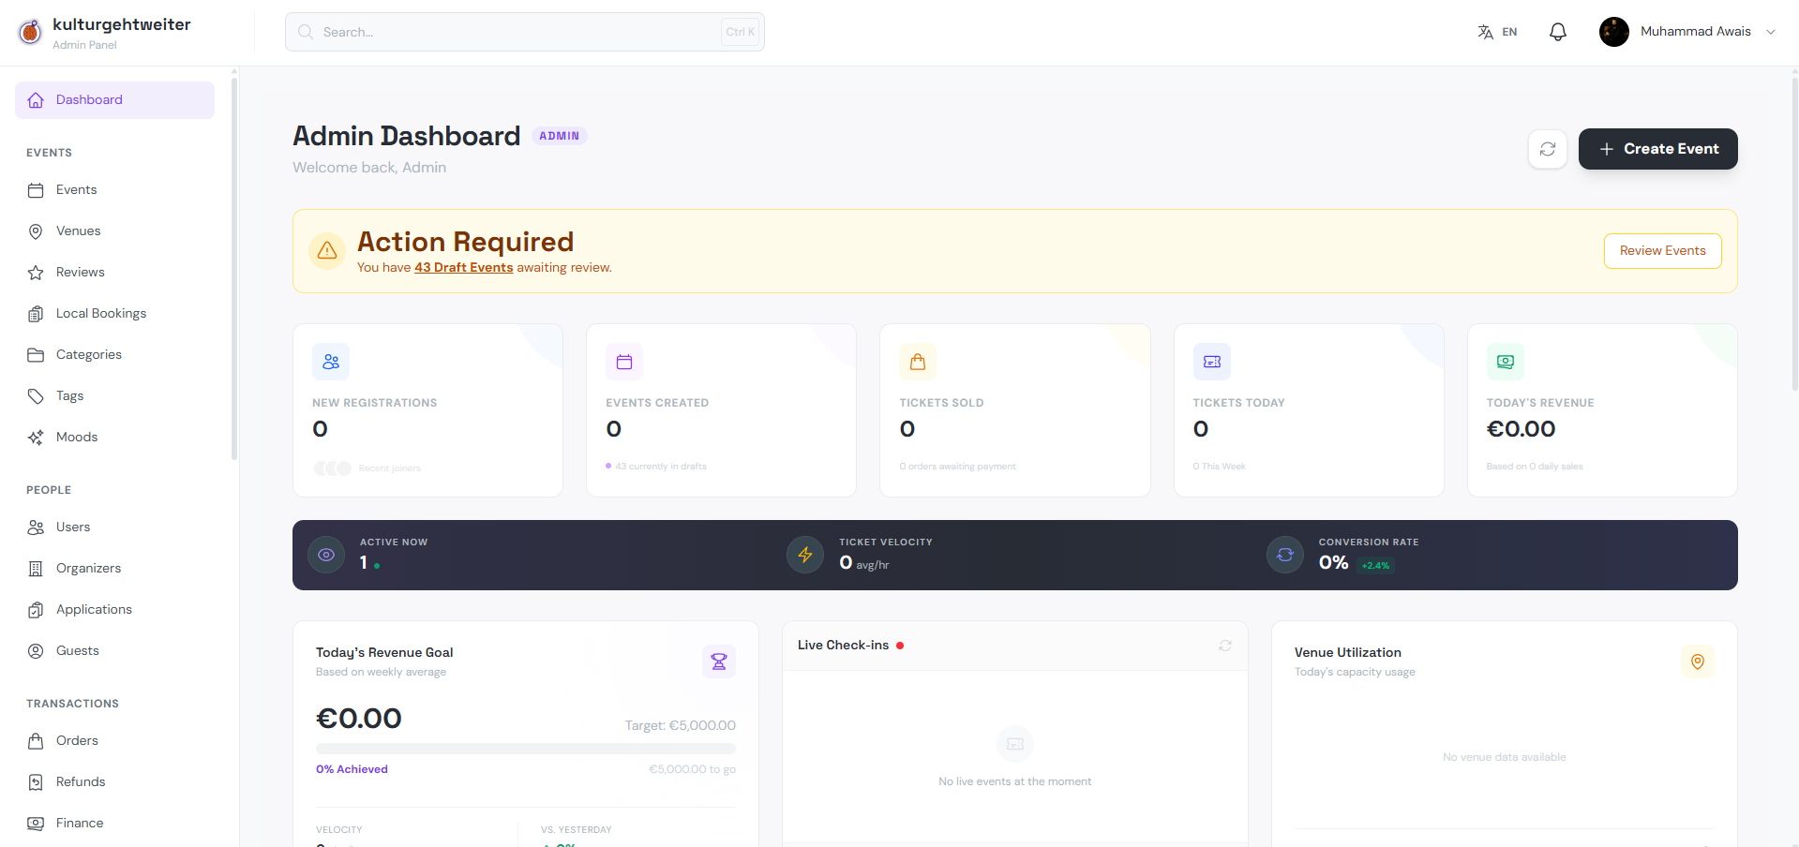Click the Tickets Today ticket icon
The width and height of the screenshot is (1799, 847).
pos(1211,362)
